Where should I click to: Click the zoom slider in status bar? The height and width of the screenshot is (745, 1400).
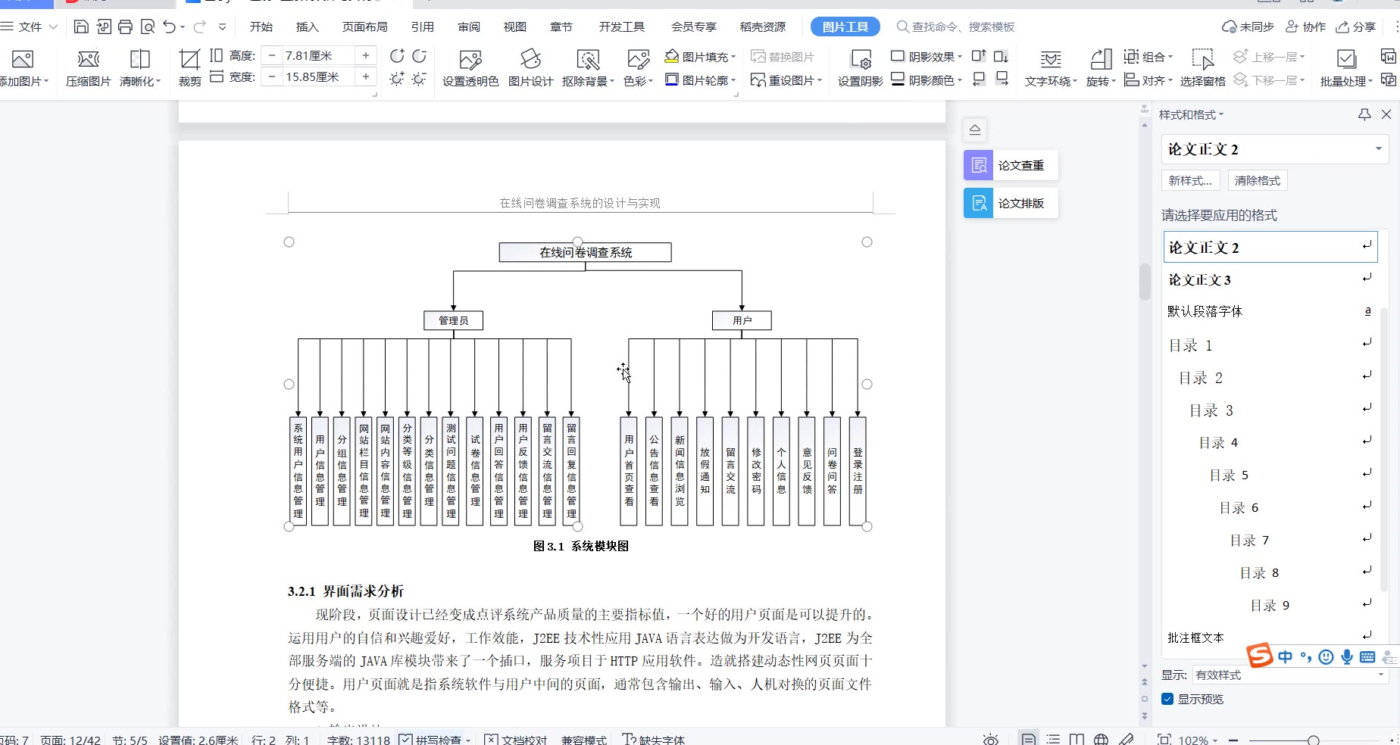pyautogui.click(x=1313, y=740)
